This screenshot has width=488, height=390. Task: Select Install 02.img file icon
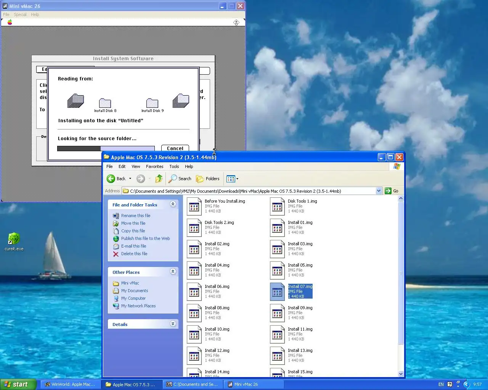pyautogui.click(x=194, y=249)
